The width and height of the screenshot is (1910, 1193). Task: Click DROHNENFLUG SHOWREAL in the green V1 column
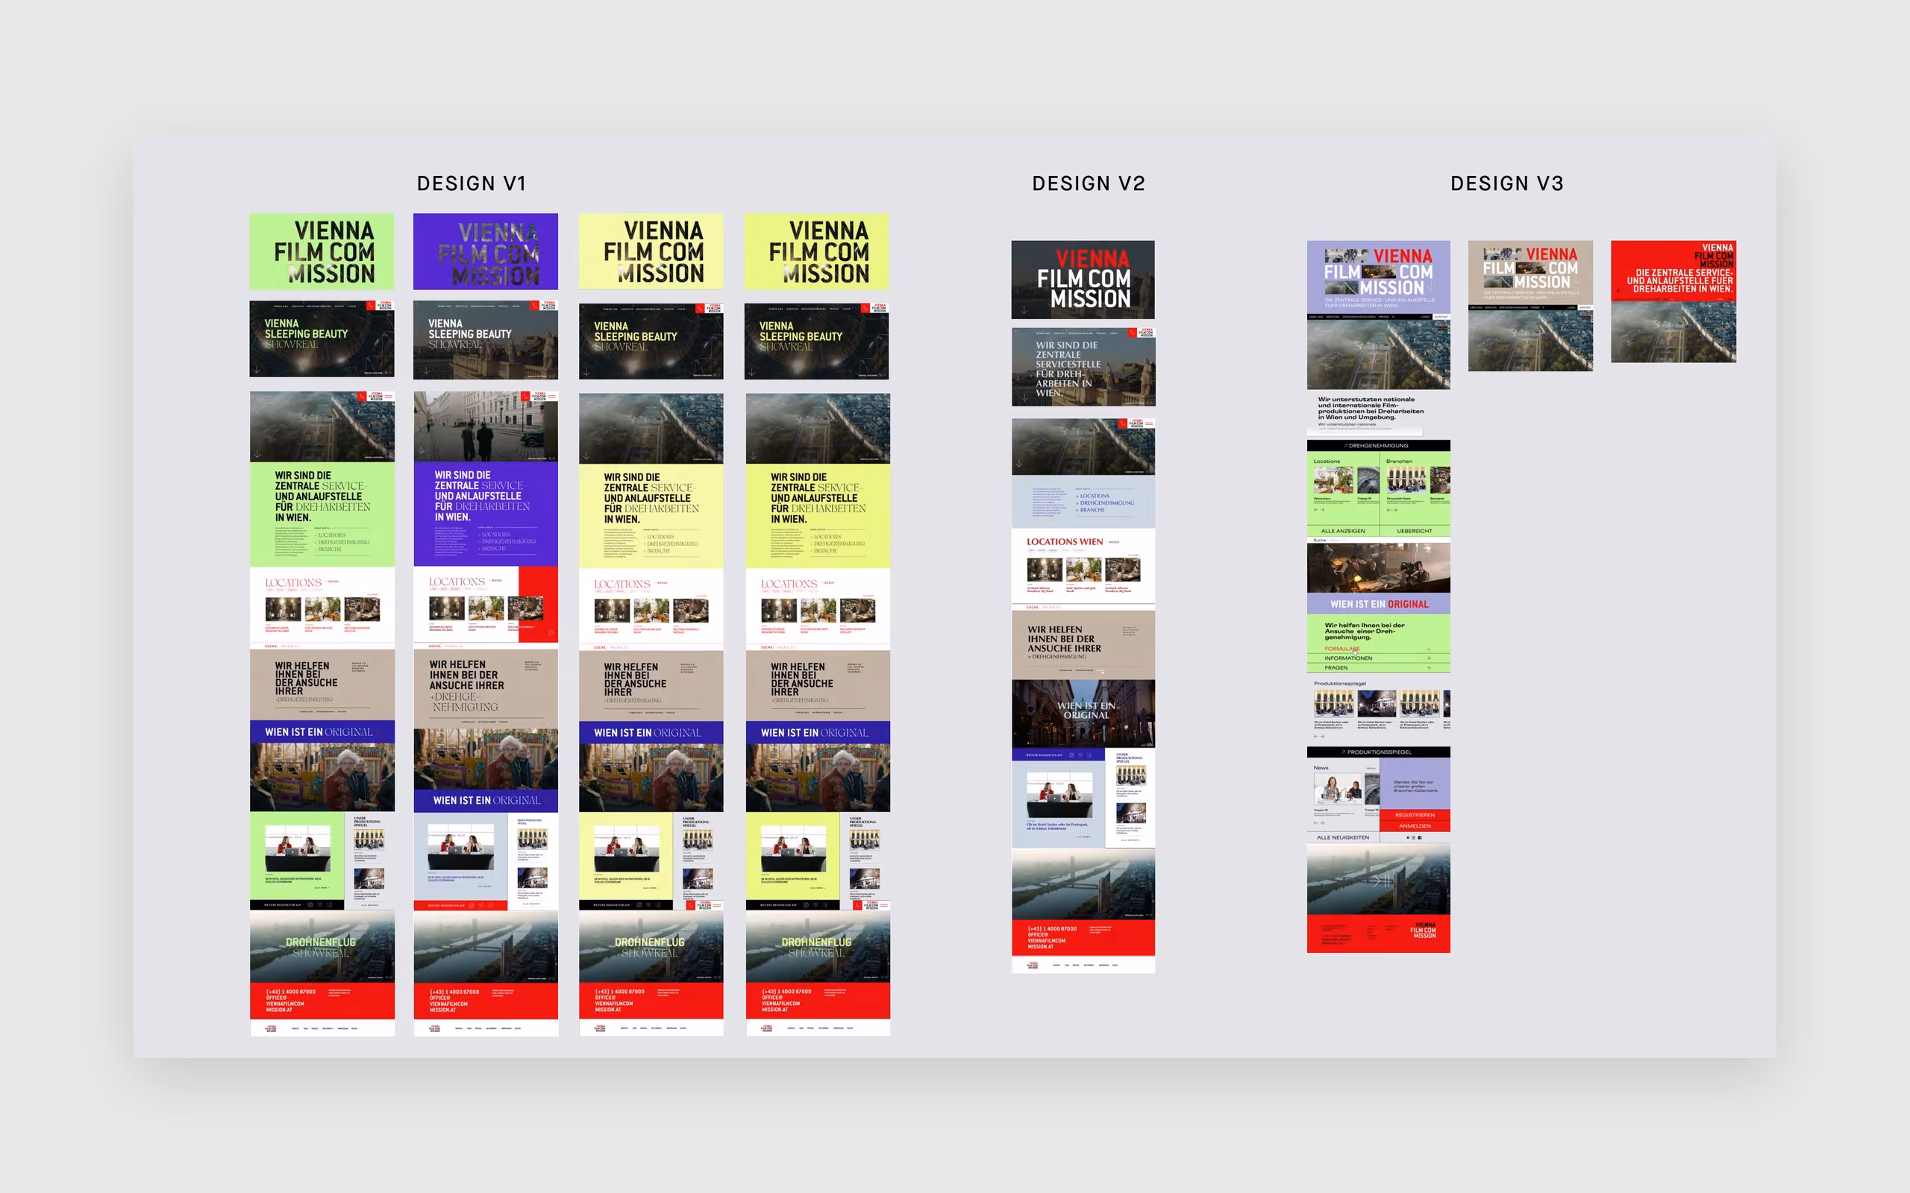pos(320,947)
